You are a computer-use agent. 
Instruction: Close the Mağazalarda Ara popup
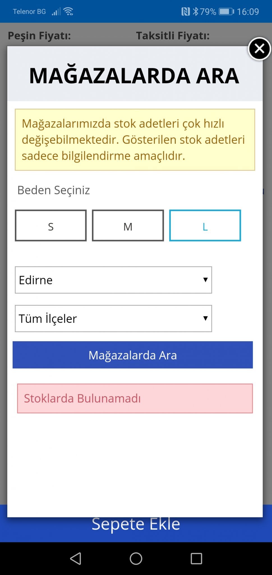pos(259,49)
